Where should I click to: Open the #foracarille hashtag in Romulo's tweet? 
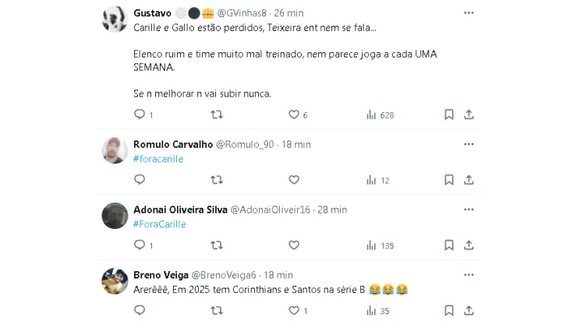coord(159,159)
